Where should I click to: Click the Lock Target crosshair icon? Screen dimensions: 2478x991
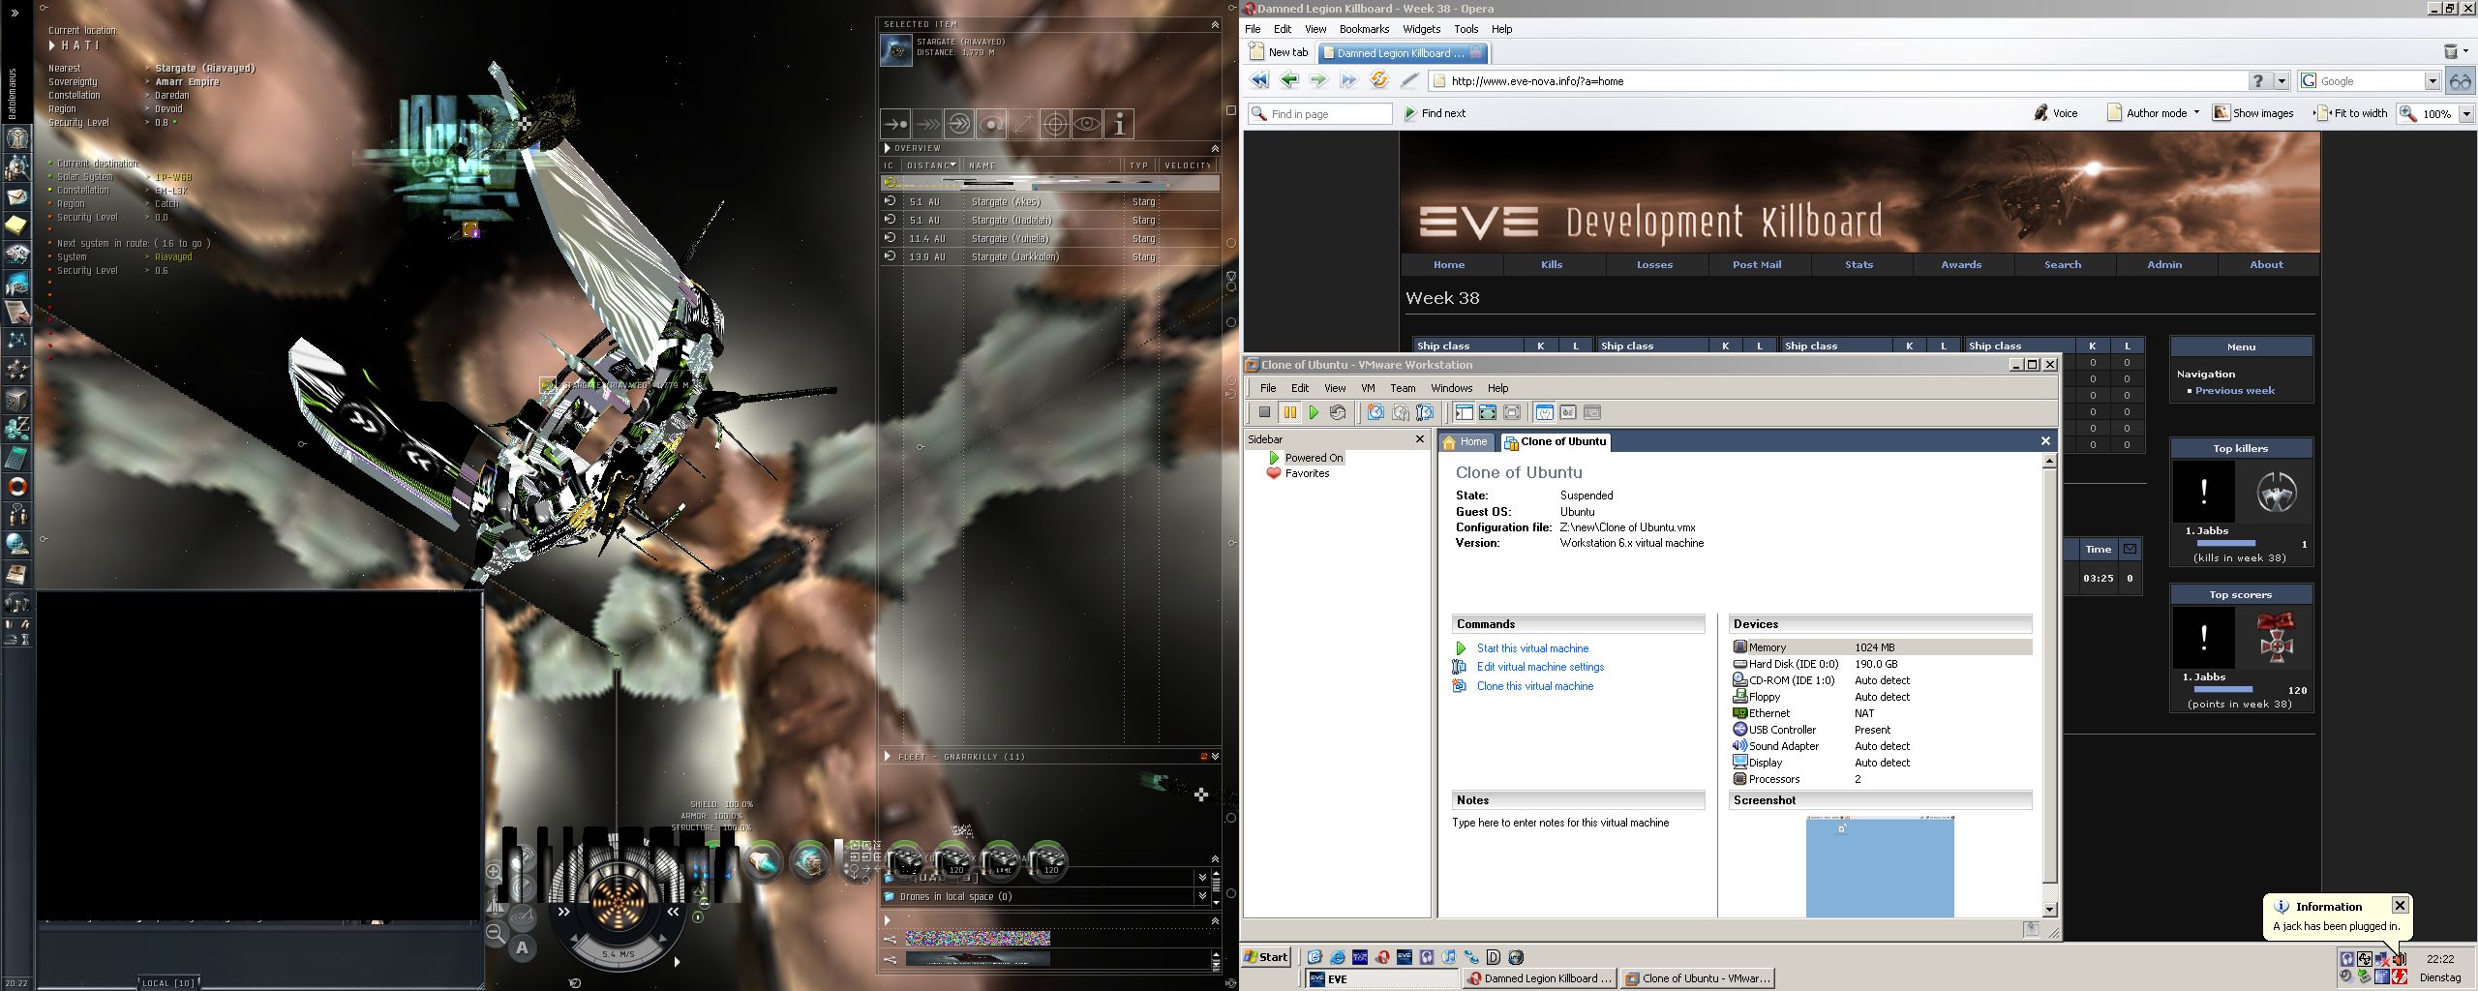coord(1055,124)
